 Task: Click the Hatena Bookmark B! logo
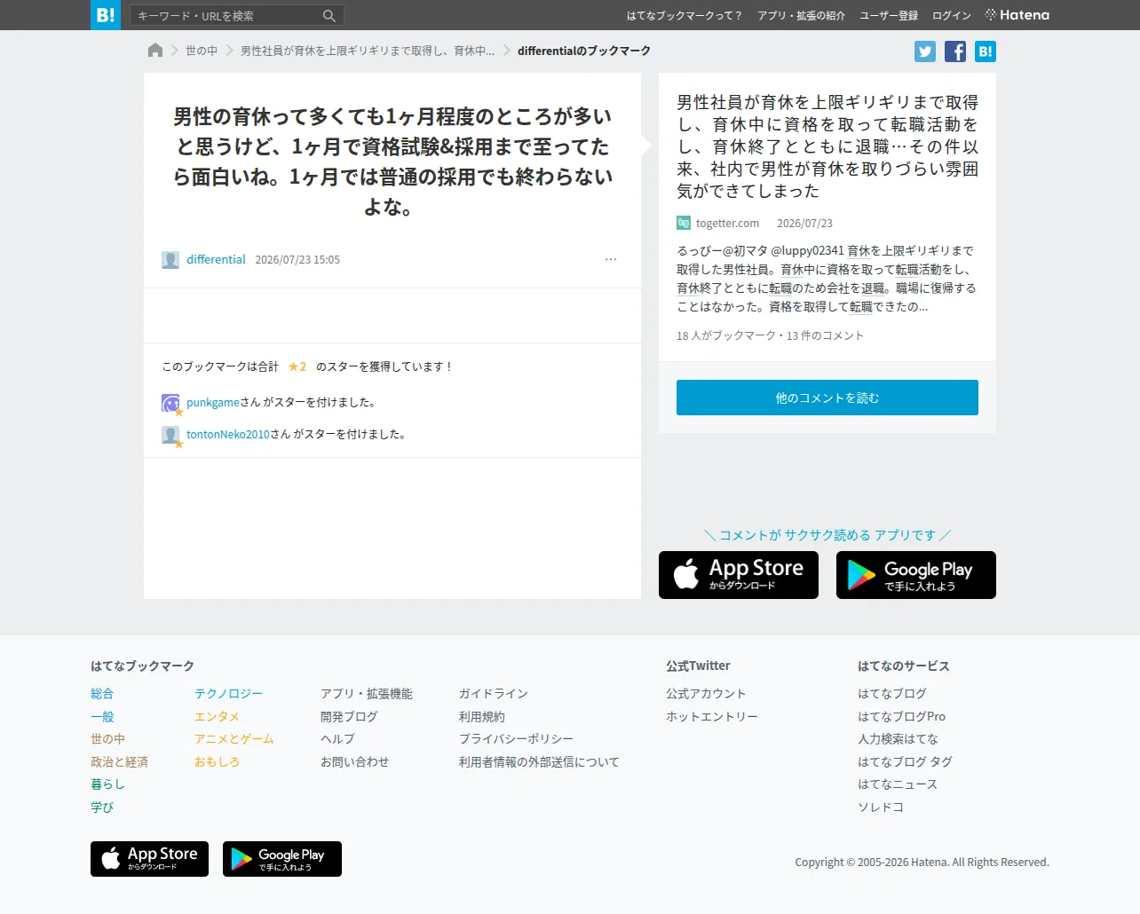[x=106, y=15]
